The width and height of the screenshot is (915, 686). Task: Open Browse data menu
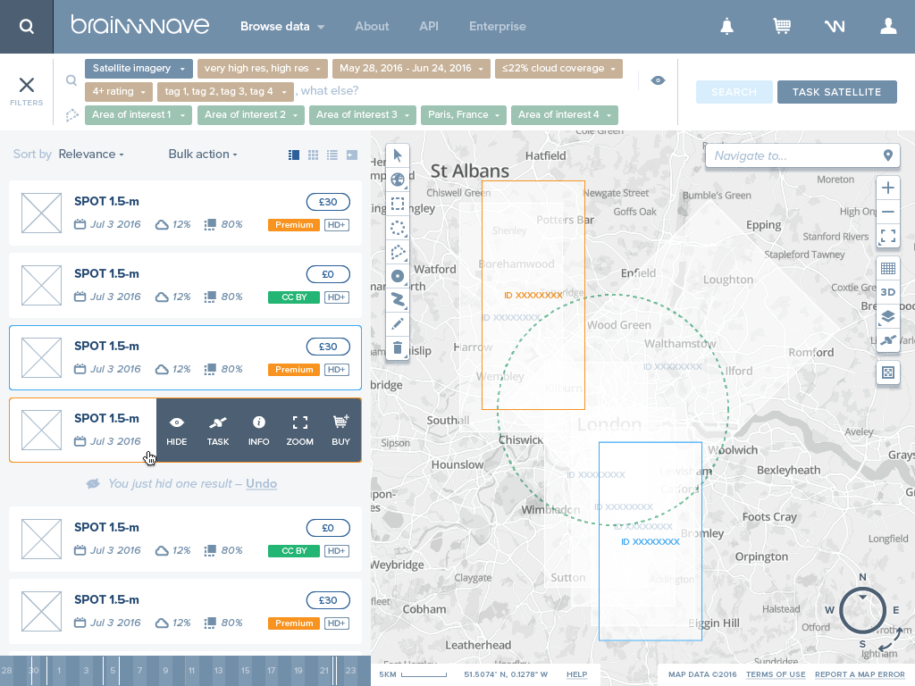282,26
